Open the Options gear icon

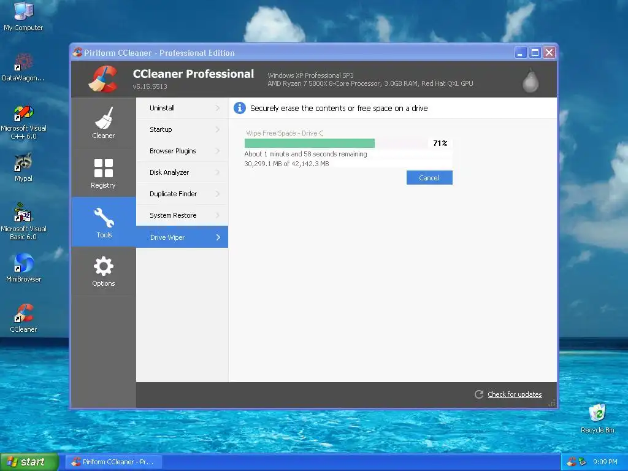(x=103, y=266)
